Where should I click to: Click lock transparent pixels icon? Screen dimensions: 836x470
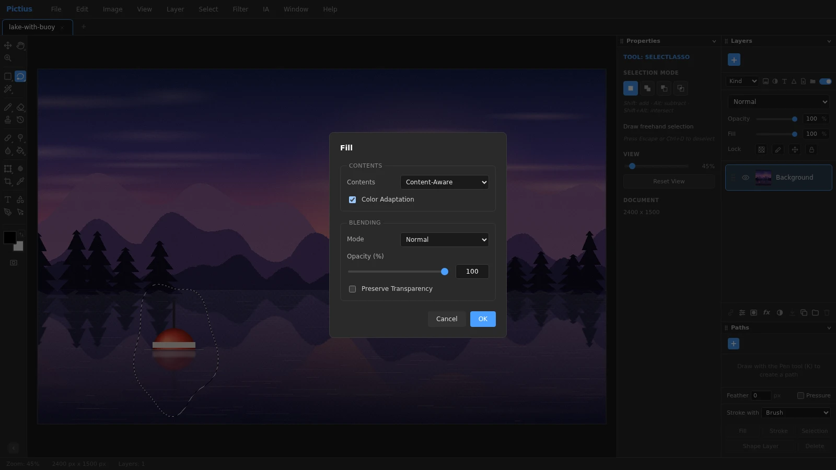[x=761, y=149]
